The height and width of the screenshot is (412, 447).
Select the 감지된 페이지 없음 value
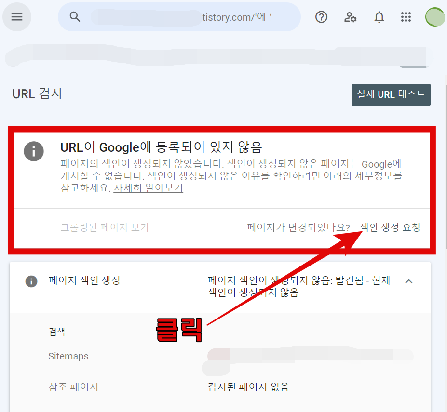[x=248, y=387]
